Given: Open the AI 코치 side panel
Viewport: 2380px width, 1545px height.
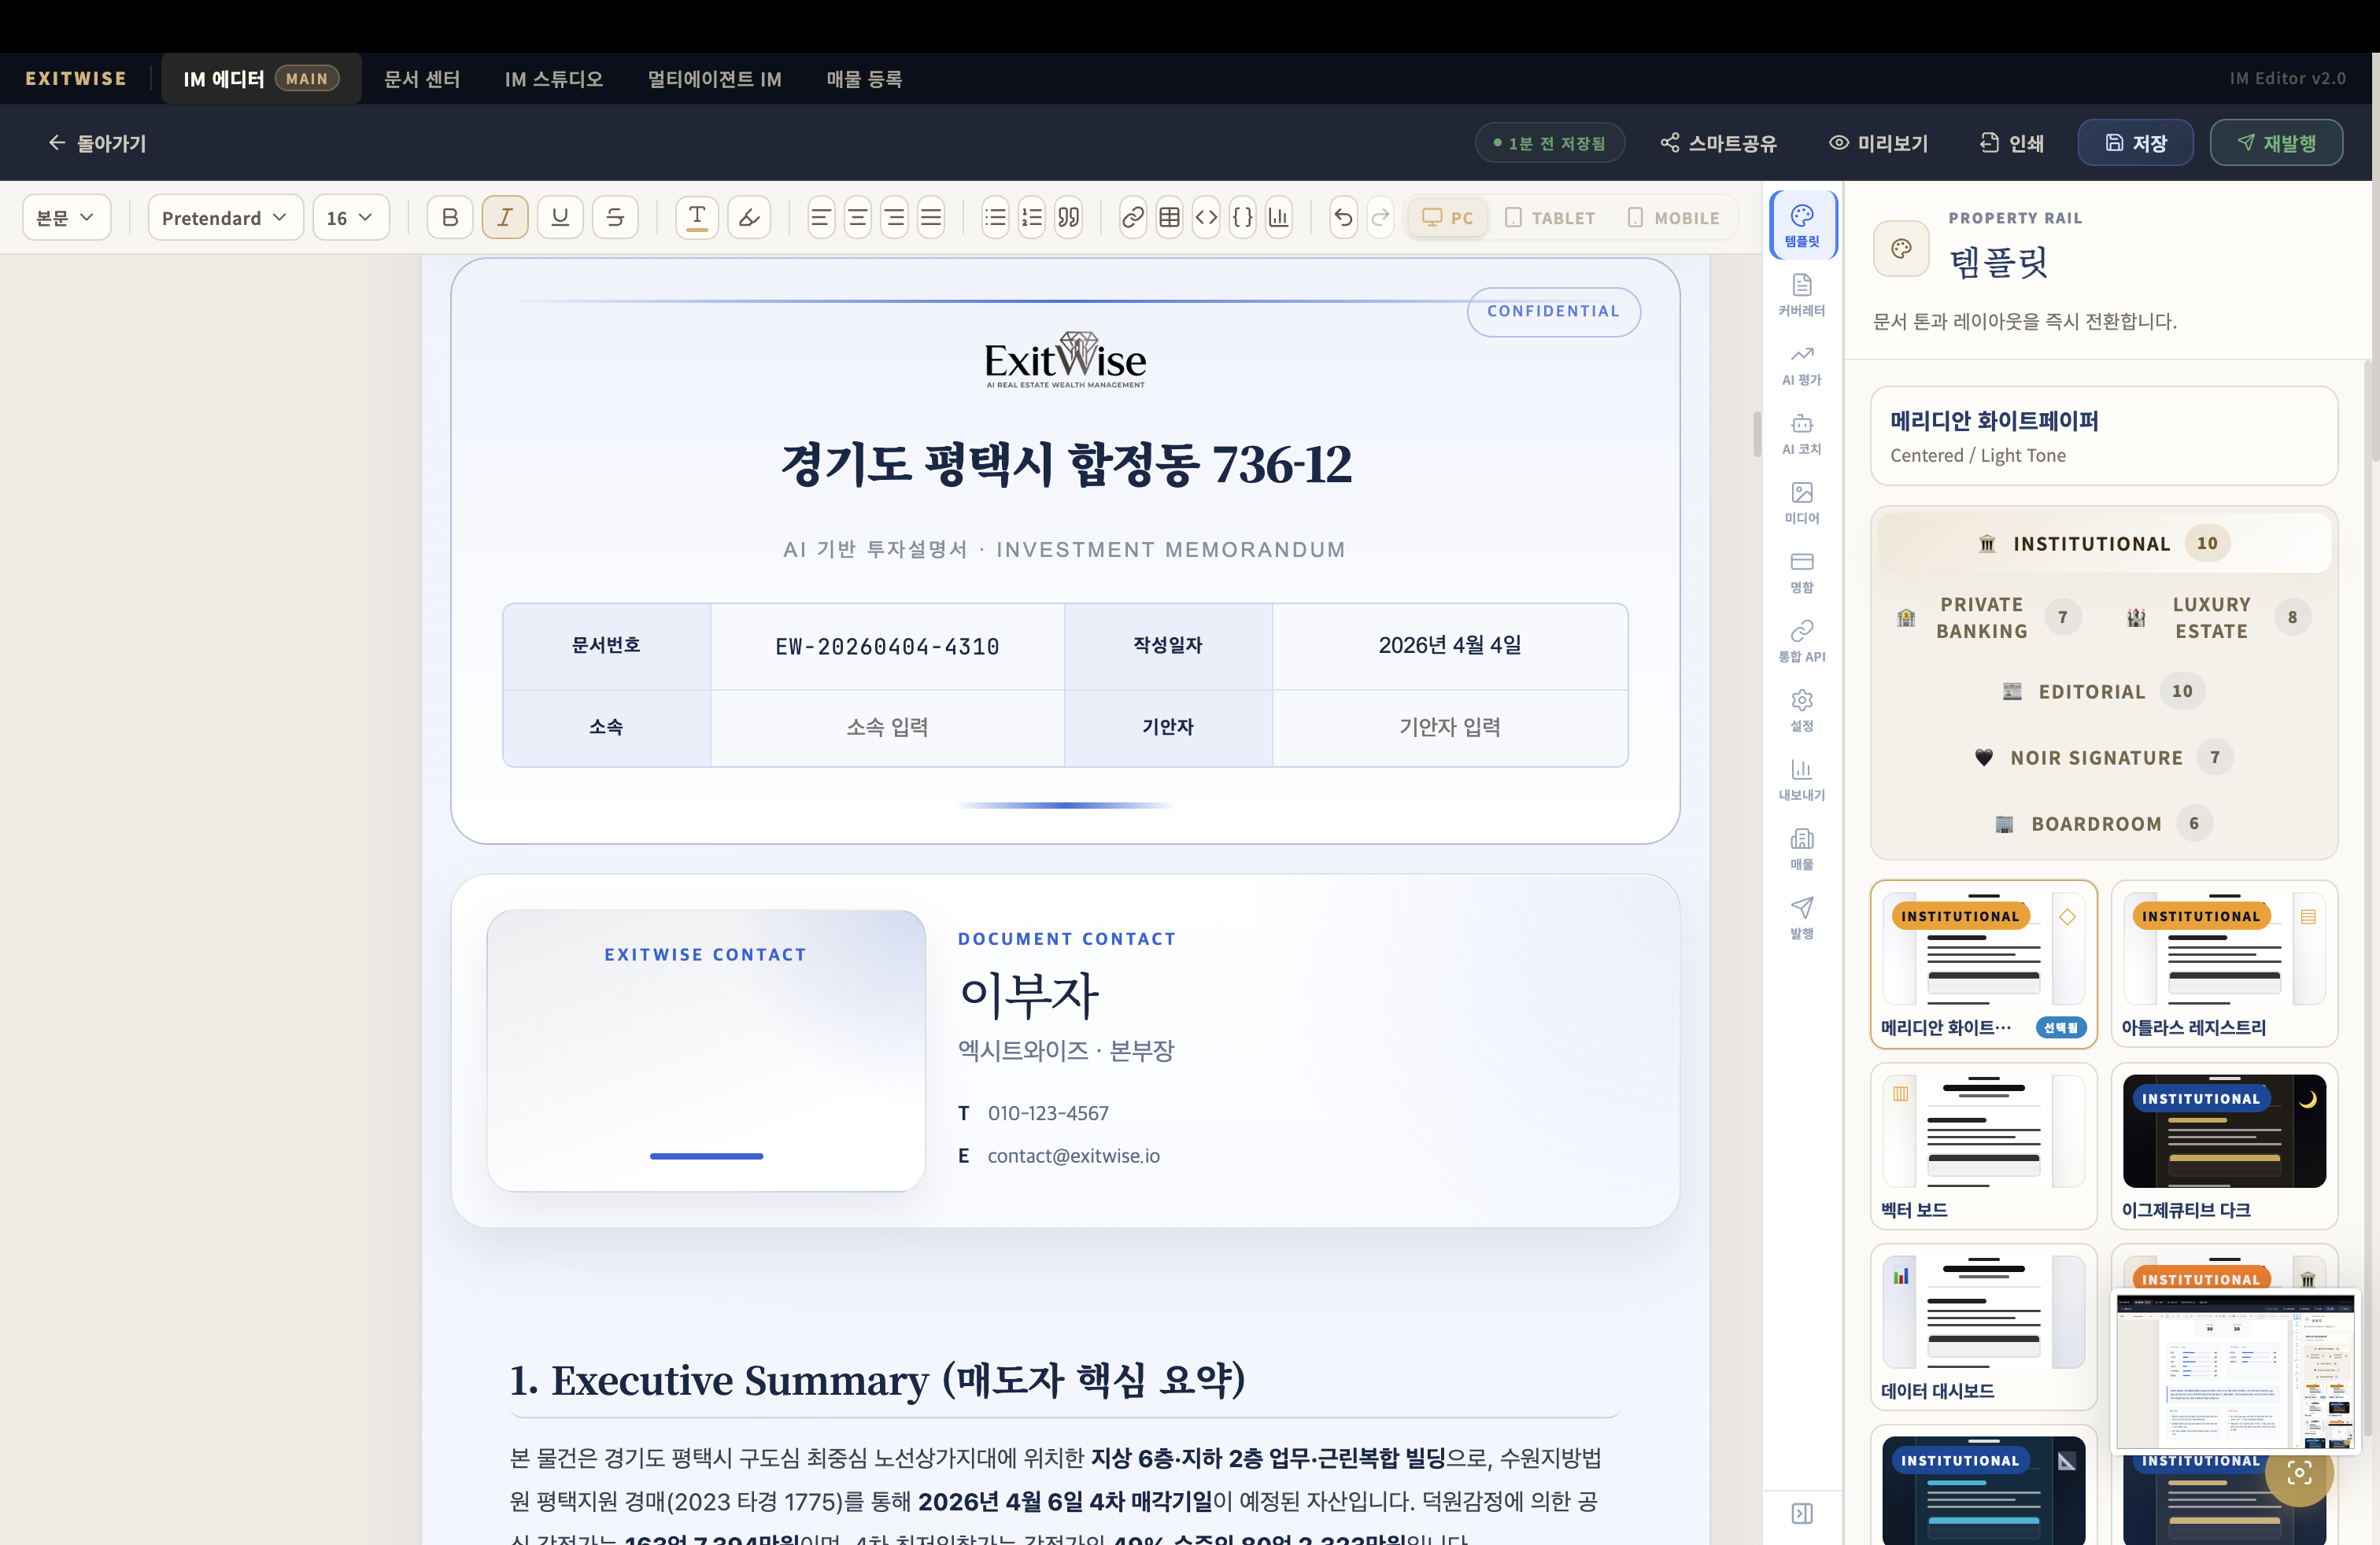Looking at the screenshot, I should point(1801,433).
